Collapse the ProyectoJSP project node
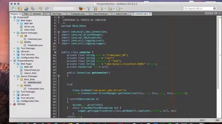Image resolution: width=222 pixels, height=124 pixels. point(11,17)
